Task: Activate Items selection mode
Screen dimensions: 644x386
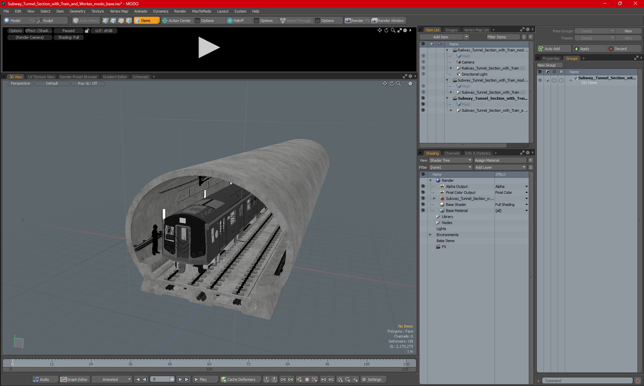Action: (146, 21)
